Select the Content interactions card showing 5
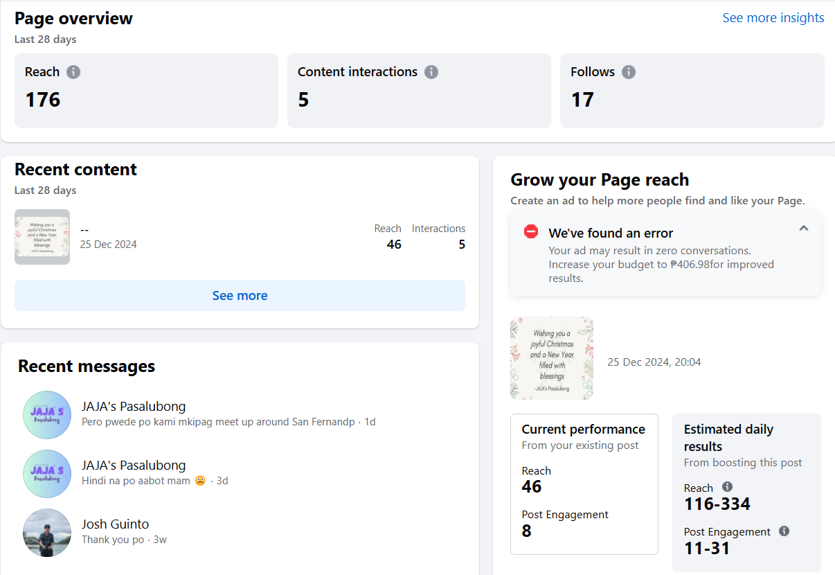Image resolution: width=835 pixels, height=575 pixels. pyautogui.click(x=419, y=91)
